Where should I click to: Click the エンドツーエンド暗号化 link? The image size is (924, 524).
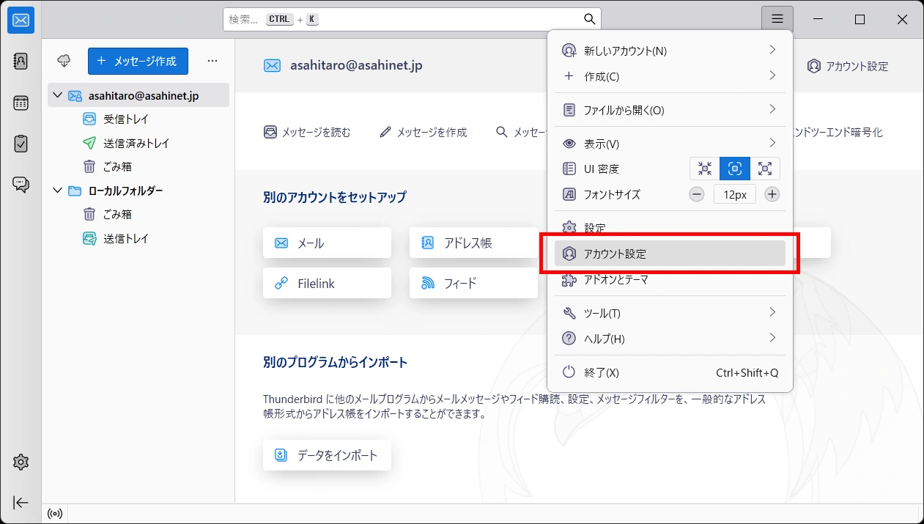(x=837, y=133)
